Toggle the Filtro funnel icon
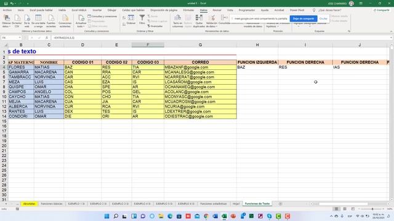This screenshot has height=221, width=394. tap(142, 19)
